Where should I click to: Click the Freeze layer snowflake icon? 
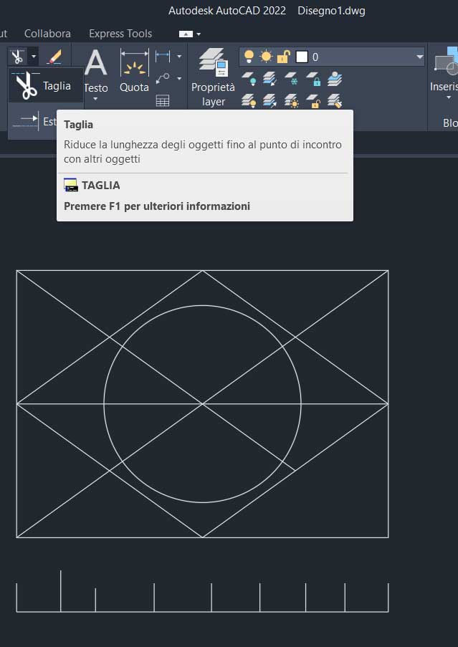click(291, 79)
